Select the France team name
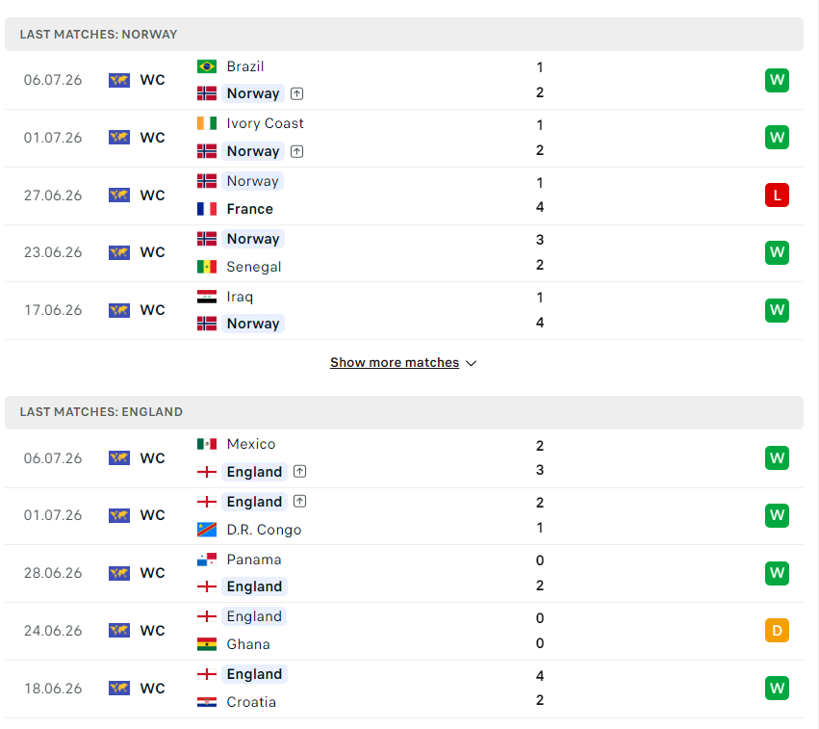Viewport: 819px width, 729px height. [x=249, y=209]
